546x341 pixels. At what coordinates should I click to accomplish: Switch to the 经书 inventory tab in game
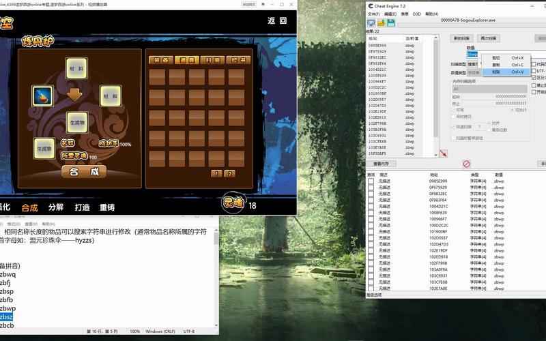coord(238,60)
